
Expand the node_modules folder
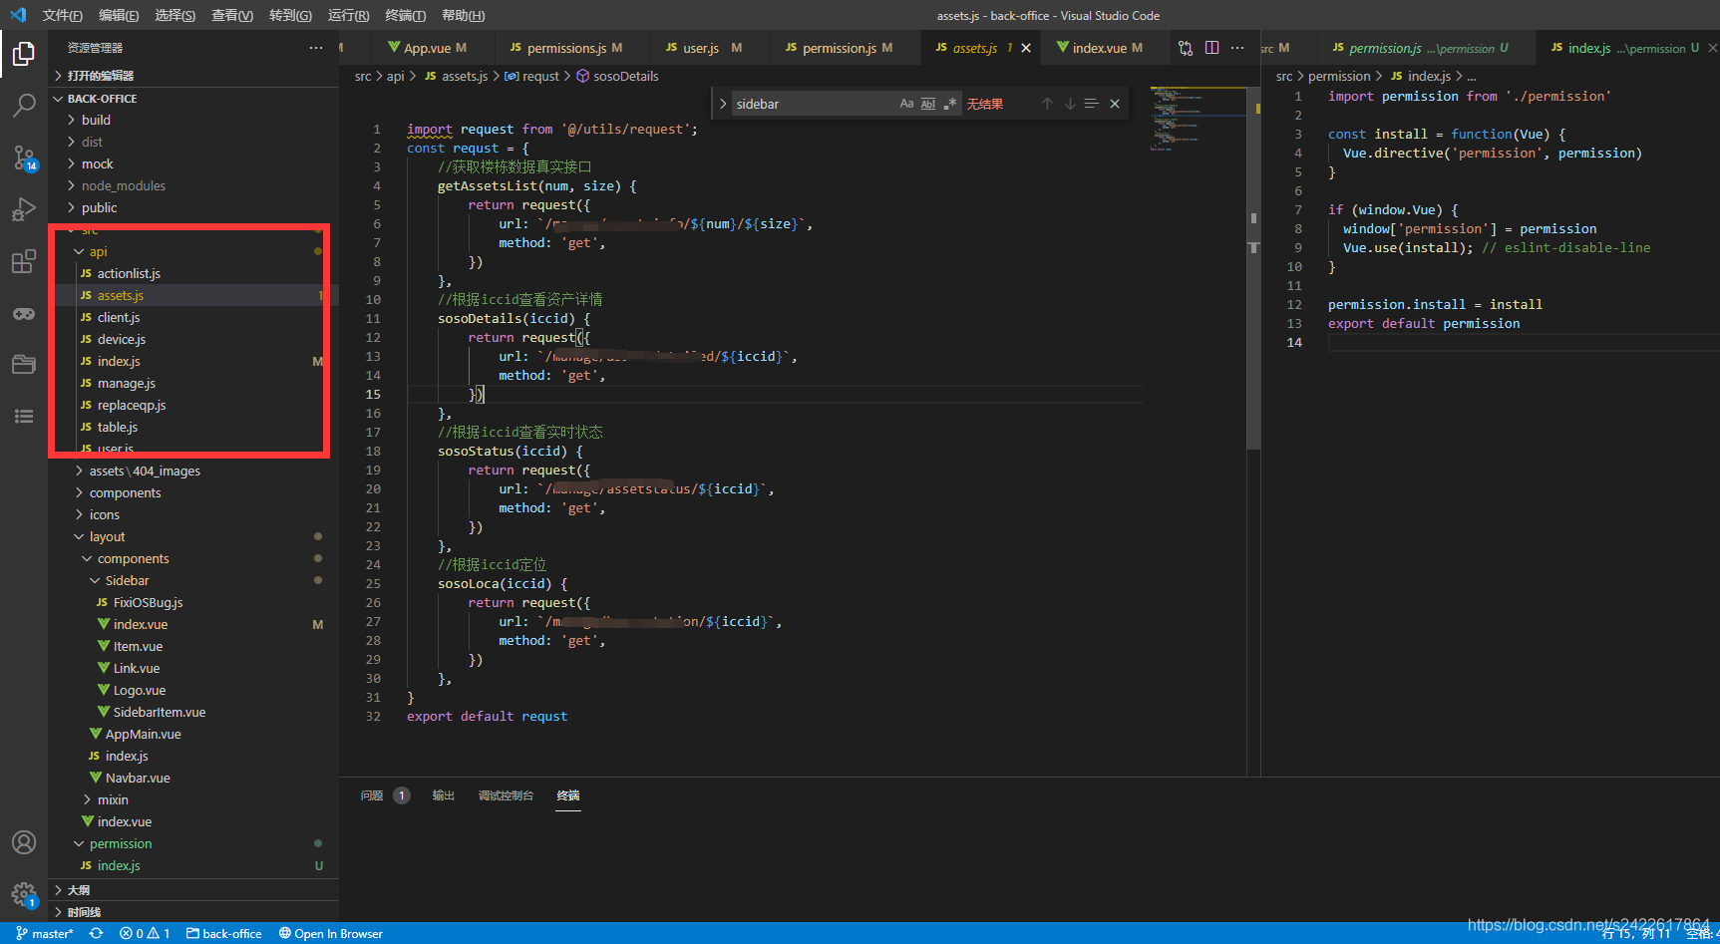[193, 185]
